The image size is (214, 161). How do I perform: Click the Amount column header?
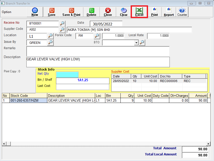point(198,96)
